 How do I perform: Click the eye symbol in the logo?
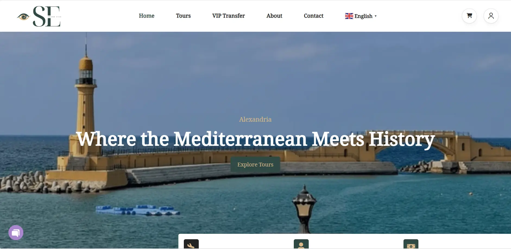(24, 17)
